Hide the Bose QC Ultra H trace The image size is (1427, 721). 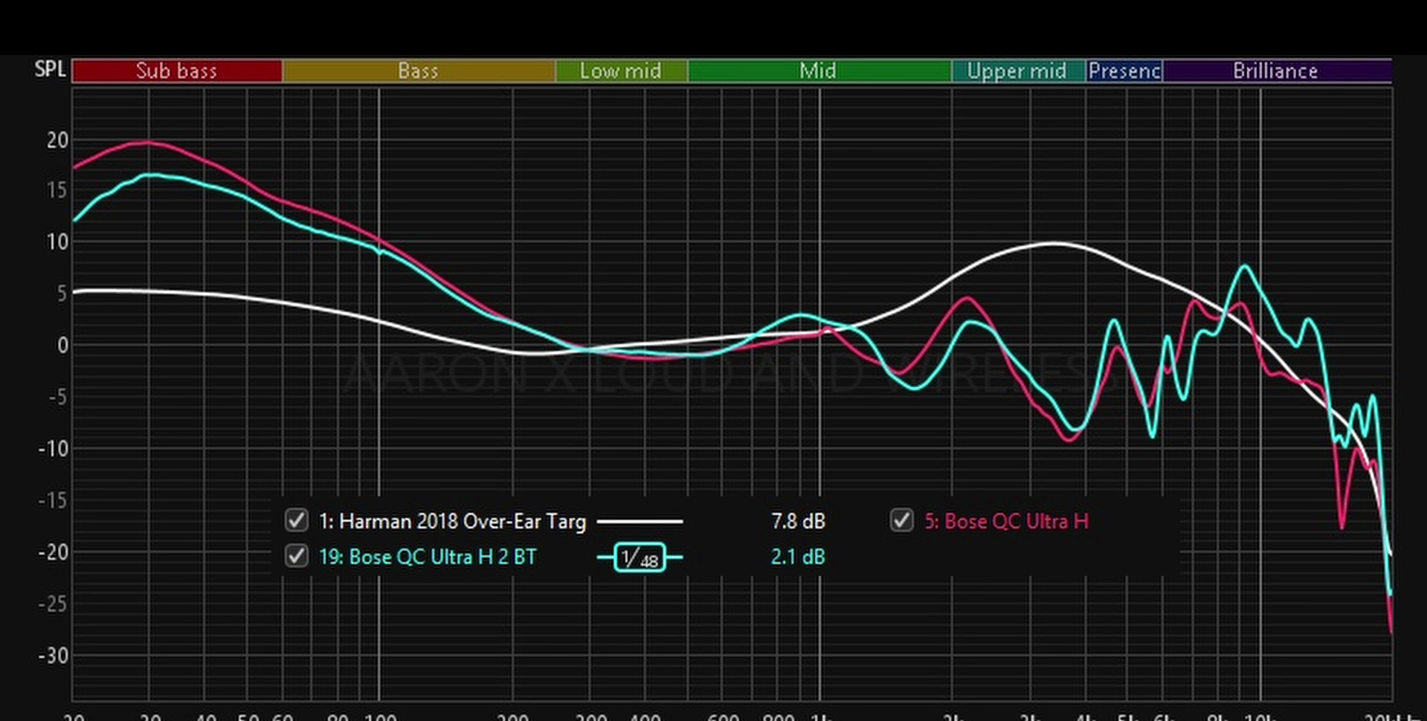tap(901, 520)
